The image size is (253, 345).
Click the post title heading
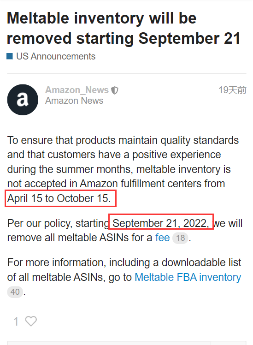[124, 28]
